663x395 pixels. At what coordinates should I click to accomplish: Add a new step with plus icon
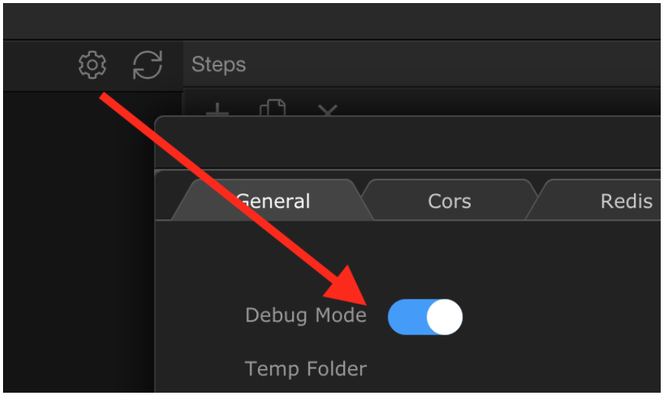point(217,109)
